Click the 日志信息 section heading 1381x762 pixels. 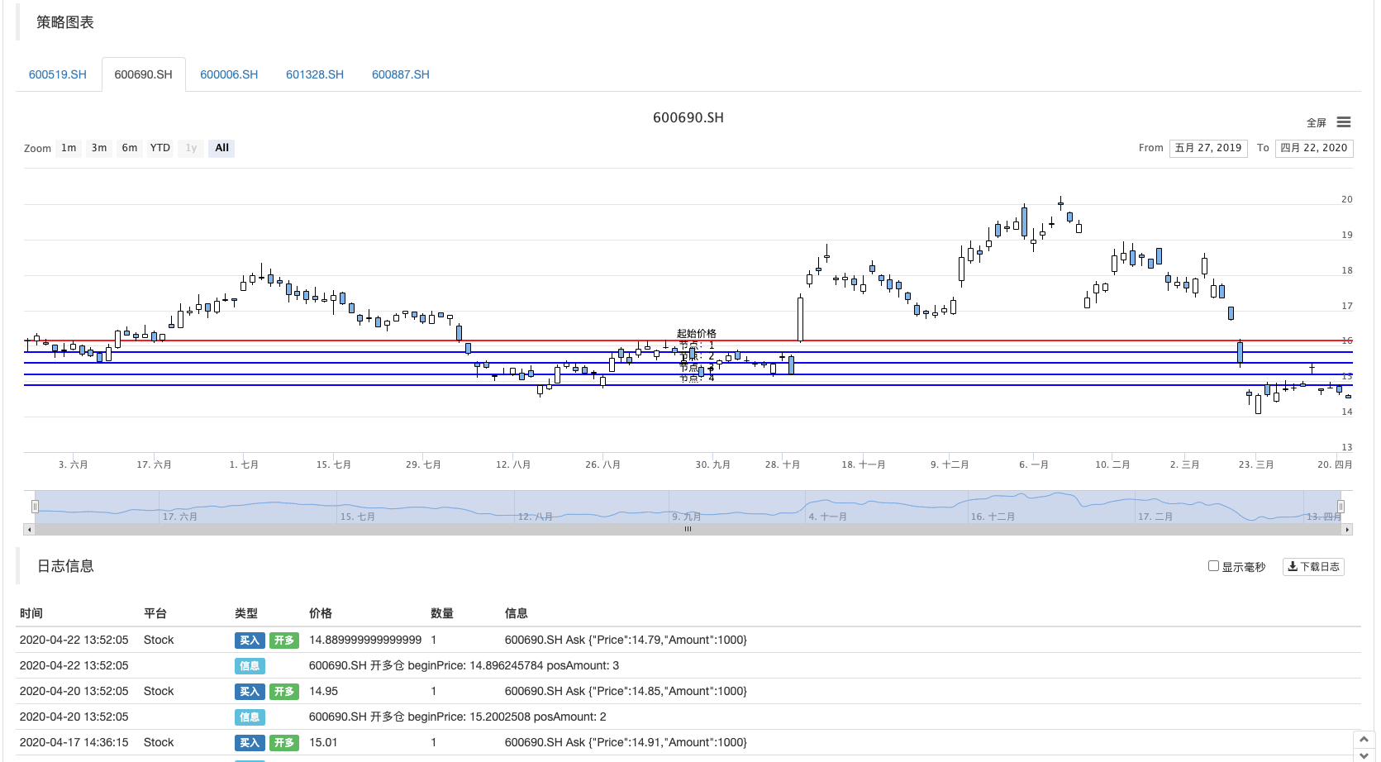[65, 566]
